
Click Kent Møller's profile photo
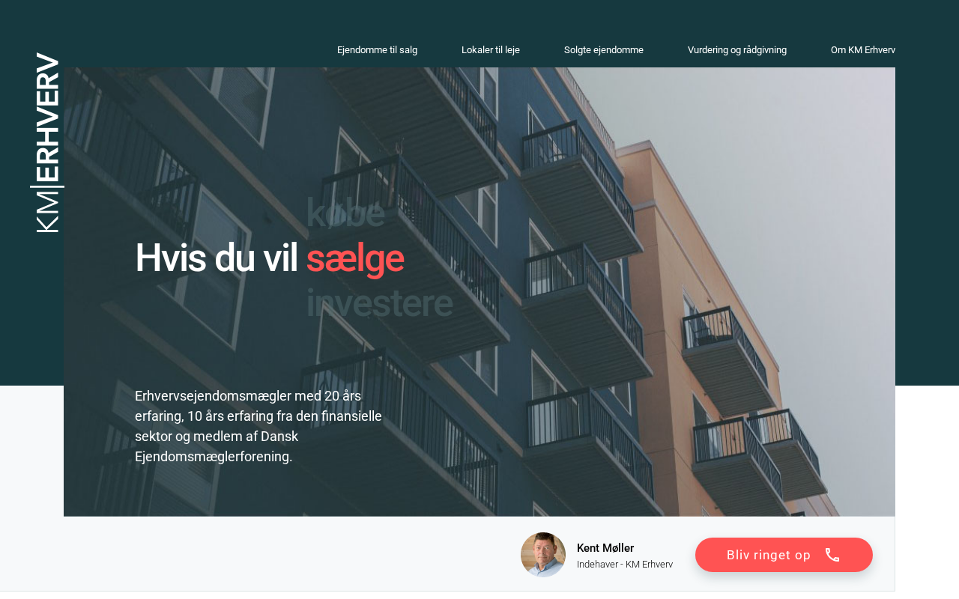click(543, 555)
